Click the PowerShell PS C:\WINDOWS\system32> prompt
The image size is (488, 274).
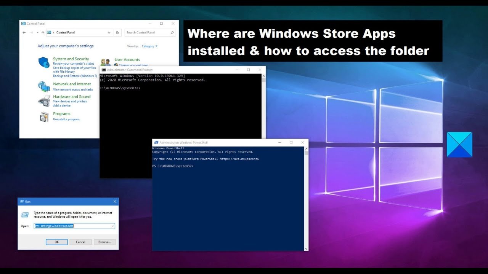pos(173,166)
